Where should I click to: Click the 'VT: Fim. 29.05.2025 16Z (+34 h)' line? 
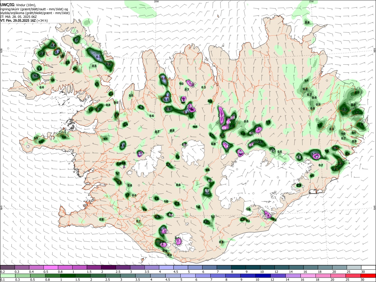tap(24, 21)
